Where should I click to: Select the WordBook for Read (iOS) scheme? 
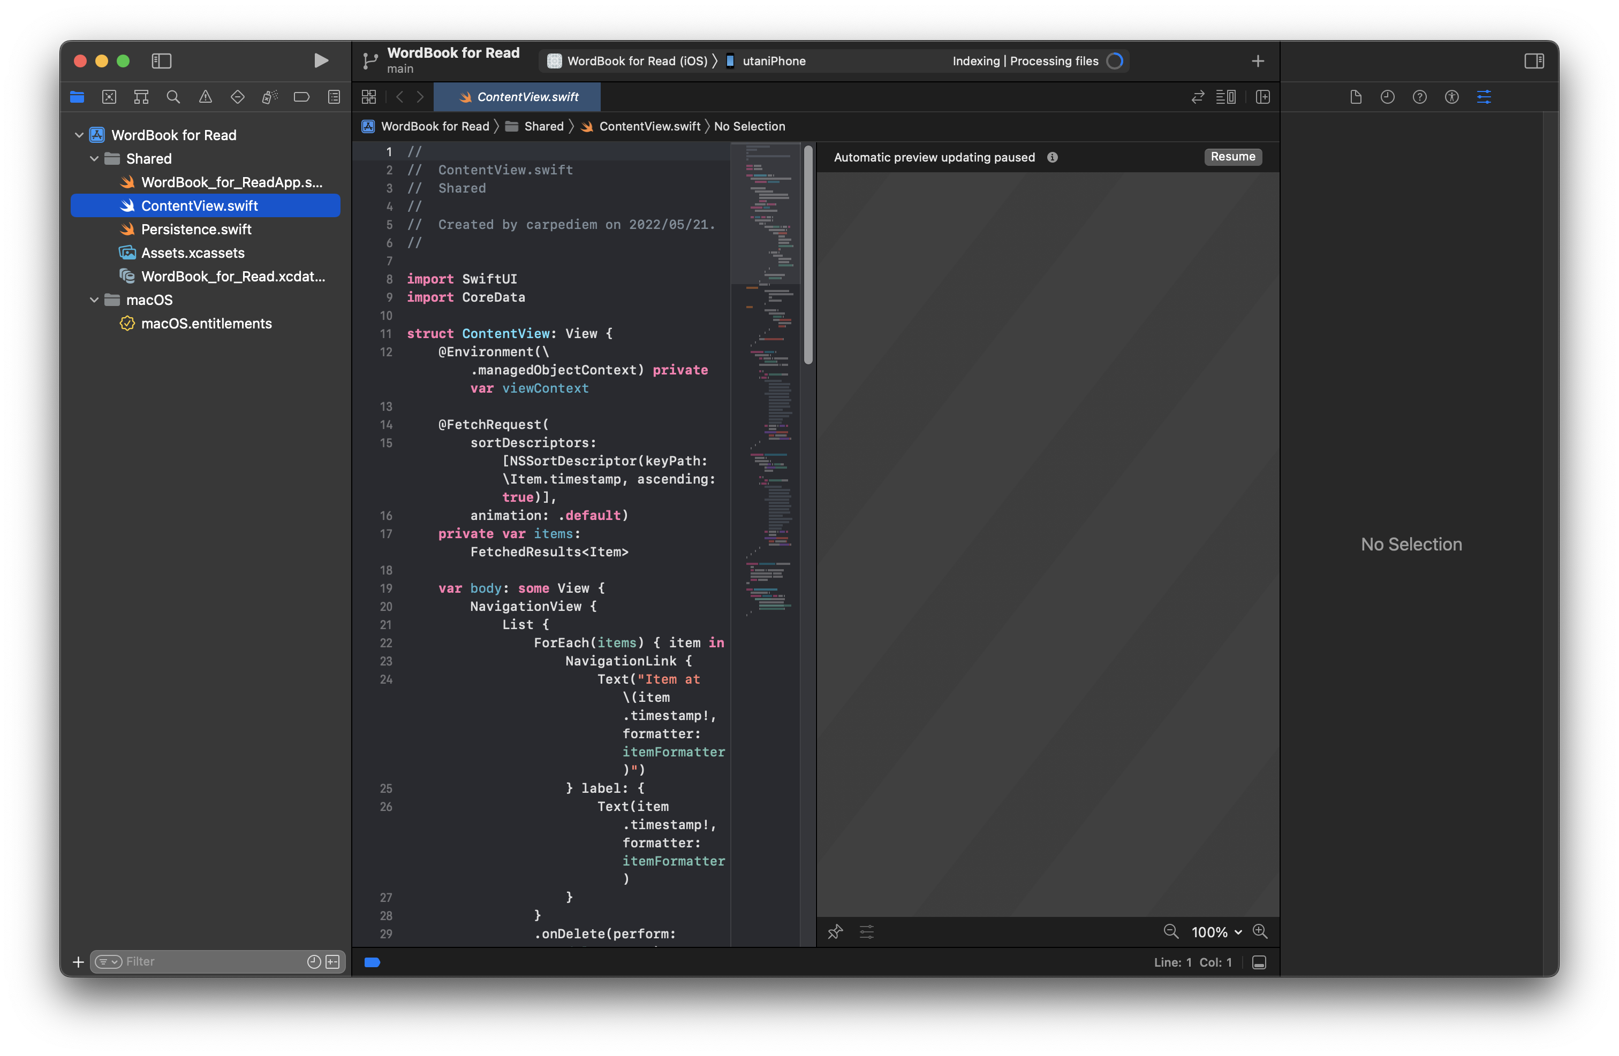point(629,61)
